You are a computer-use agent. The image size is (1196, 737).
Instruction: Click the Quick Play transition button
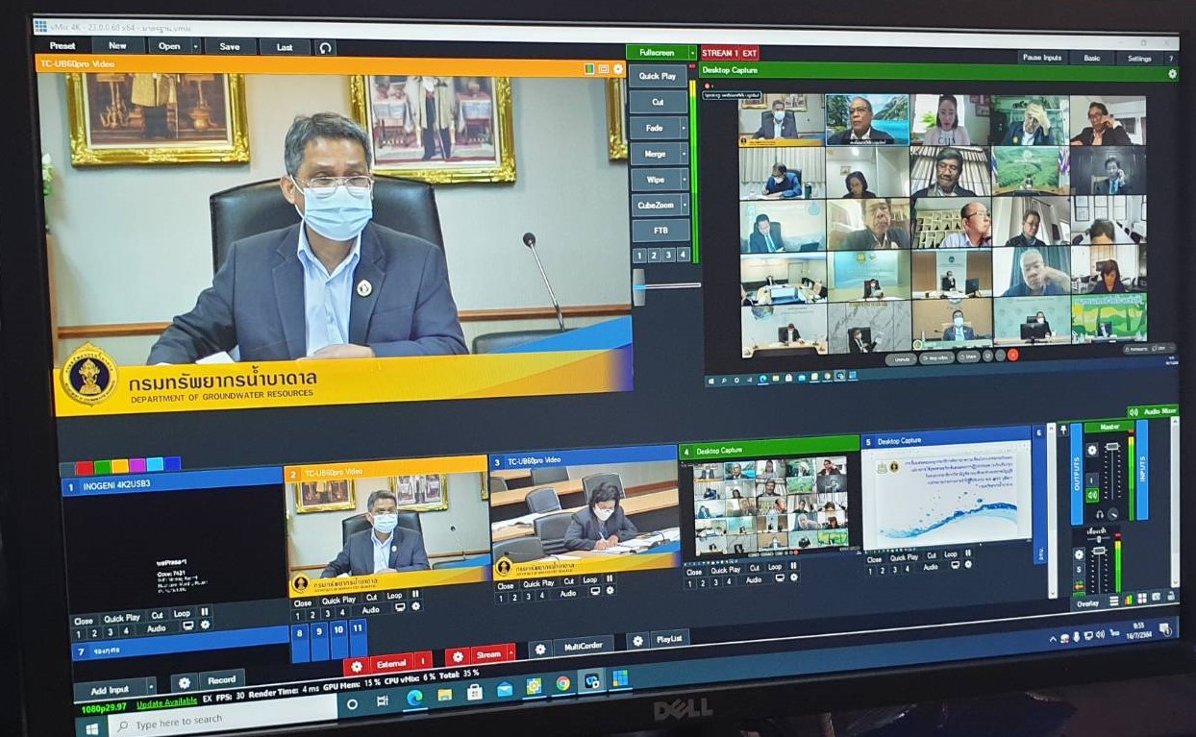tap(658, 76)
